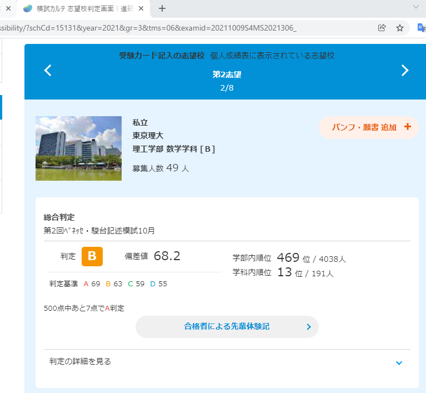The width and height of the screenshot is (426, 393).
Task: Click the 募集人数 49 人 text
Action: click(161, 168)
